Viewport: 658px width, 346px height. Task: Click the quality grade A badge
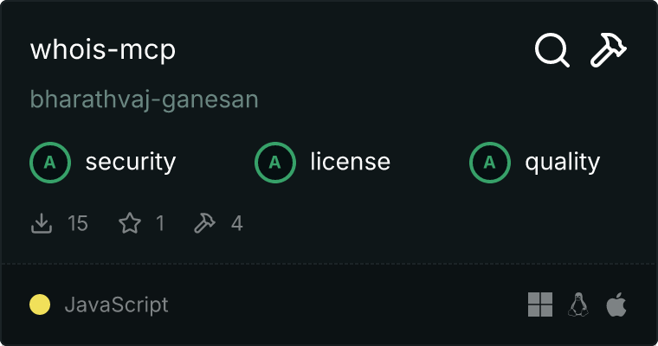pyautogui.click(x=490, y=163)
